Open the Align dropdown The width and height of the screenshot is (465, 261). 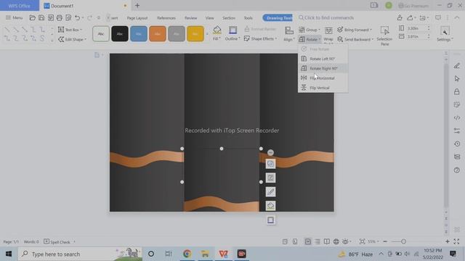(x=289, y=33)
